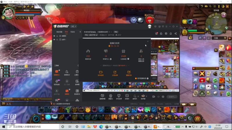Image resolution: width=232 pixels, height=130 pixels.
Task: Open the notification bell in the companion window
Action: click(x=171, y=34)
